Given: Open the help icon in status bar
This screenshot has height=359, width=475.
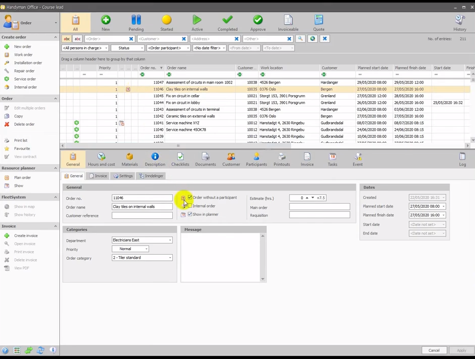Looking at the screenshot, I should click(5, 350).
